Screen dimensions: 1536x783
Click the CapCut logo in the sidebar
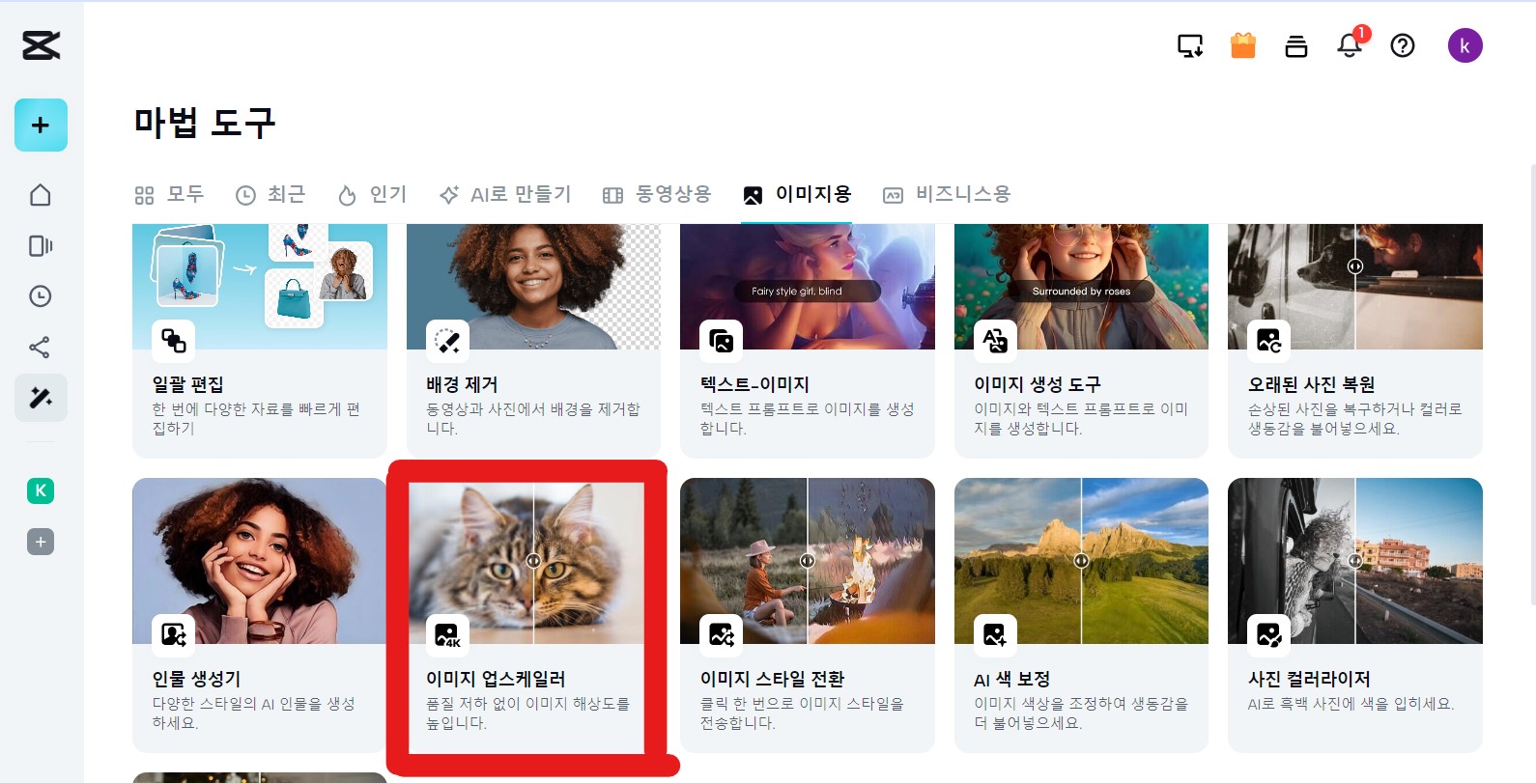[x=41, y=44]
